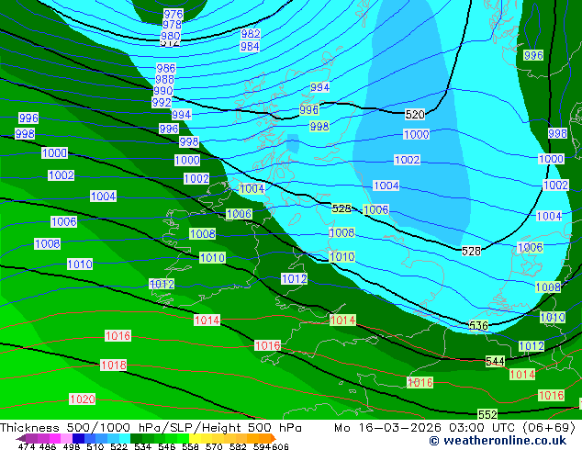582x450 pixels.
Task: Click the purple arrow tip of the colour scale
Action: click(20, 438)
